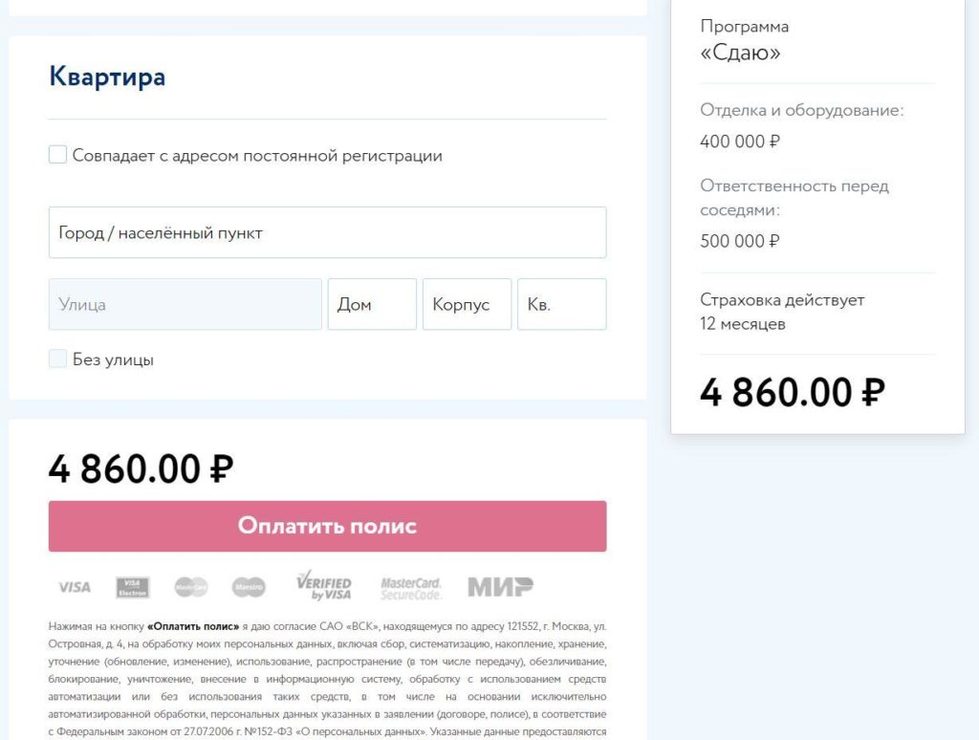Focus the 'Город / населённый пункт' field
979x740 pixels.
[x=327, y=232]
